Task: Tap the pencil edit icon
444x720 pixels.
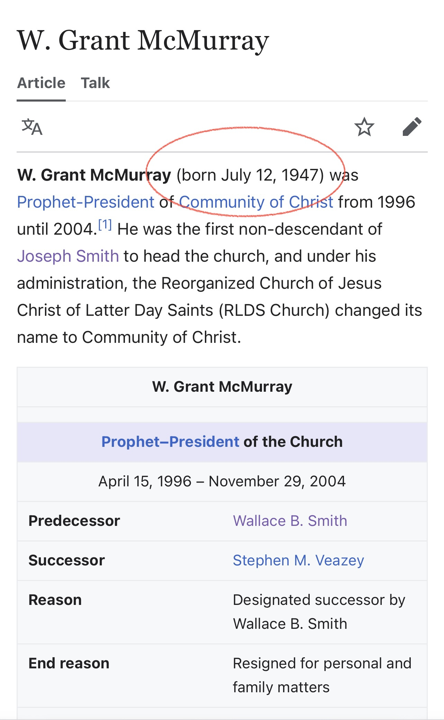Action: point(412,127)
